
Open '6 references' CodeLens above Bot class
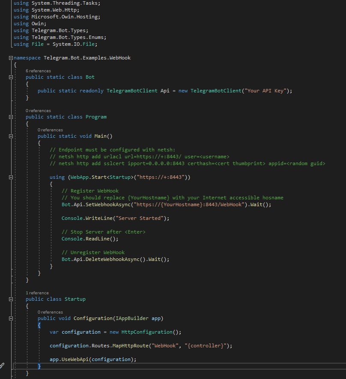point(38,71)
